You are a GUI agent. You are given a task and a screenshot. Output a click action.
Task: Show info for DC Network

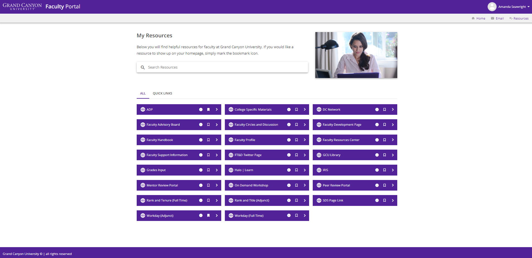click(x=377, y=109)
